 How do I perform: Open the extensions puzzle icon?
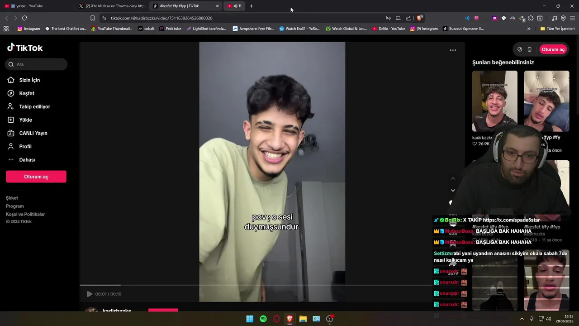point(531,18)
